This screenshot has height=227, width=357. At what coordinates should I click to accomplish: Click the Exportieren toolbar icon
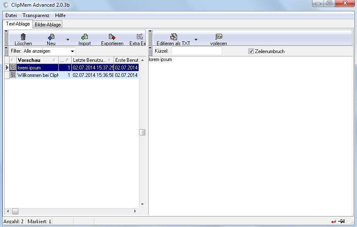click(112, 37)
